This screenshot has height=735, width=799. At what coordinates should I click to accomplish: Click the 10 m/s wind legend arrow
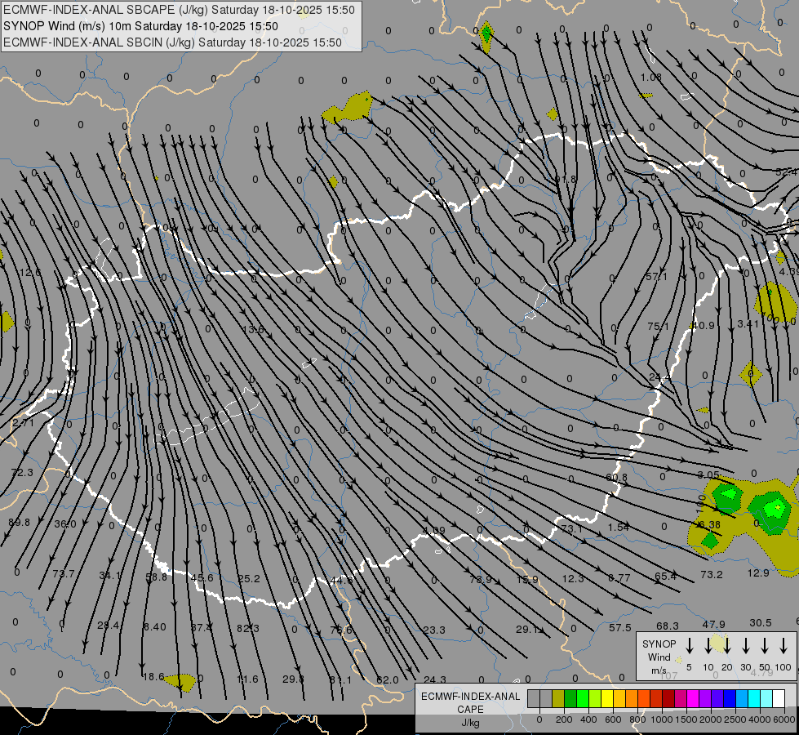point(708,646)
